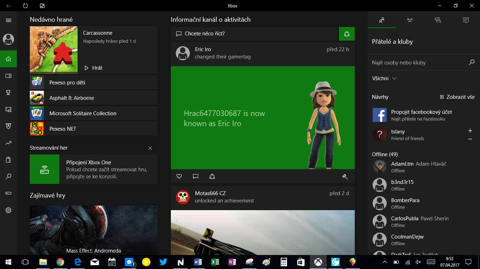This screenshot has height=269, width=480.
Task: Switch to the Messages tab
Action: (x=438, y=20)
